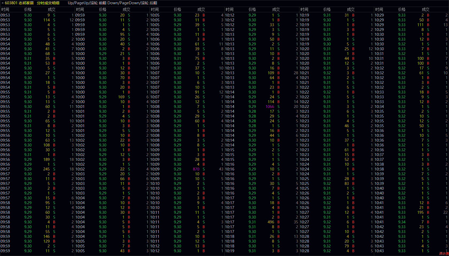Viewport: 449px width, 256px height.
Task: Select the 169 volume trade at 10:00
Action: (121, 97)
